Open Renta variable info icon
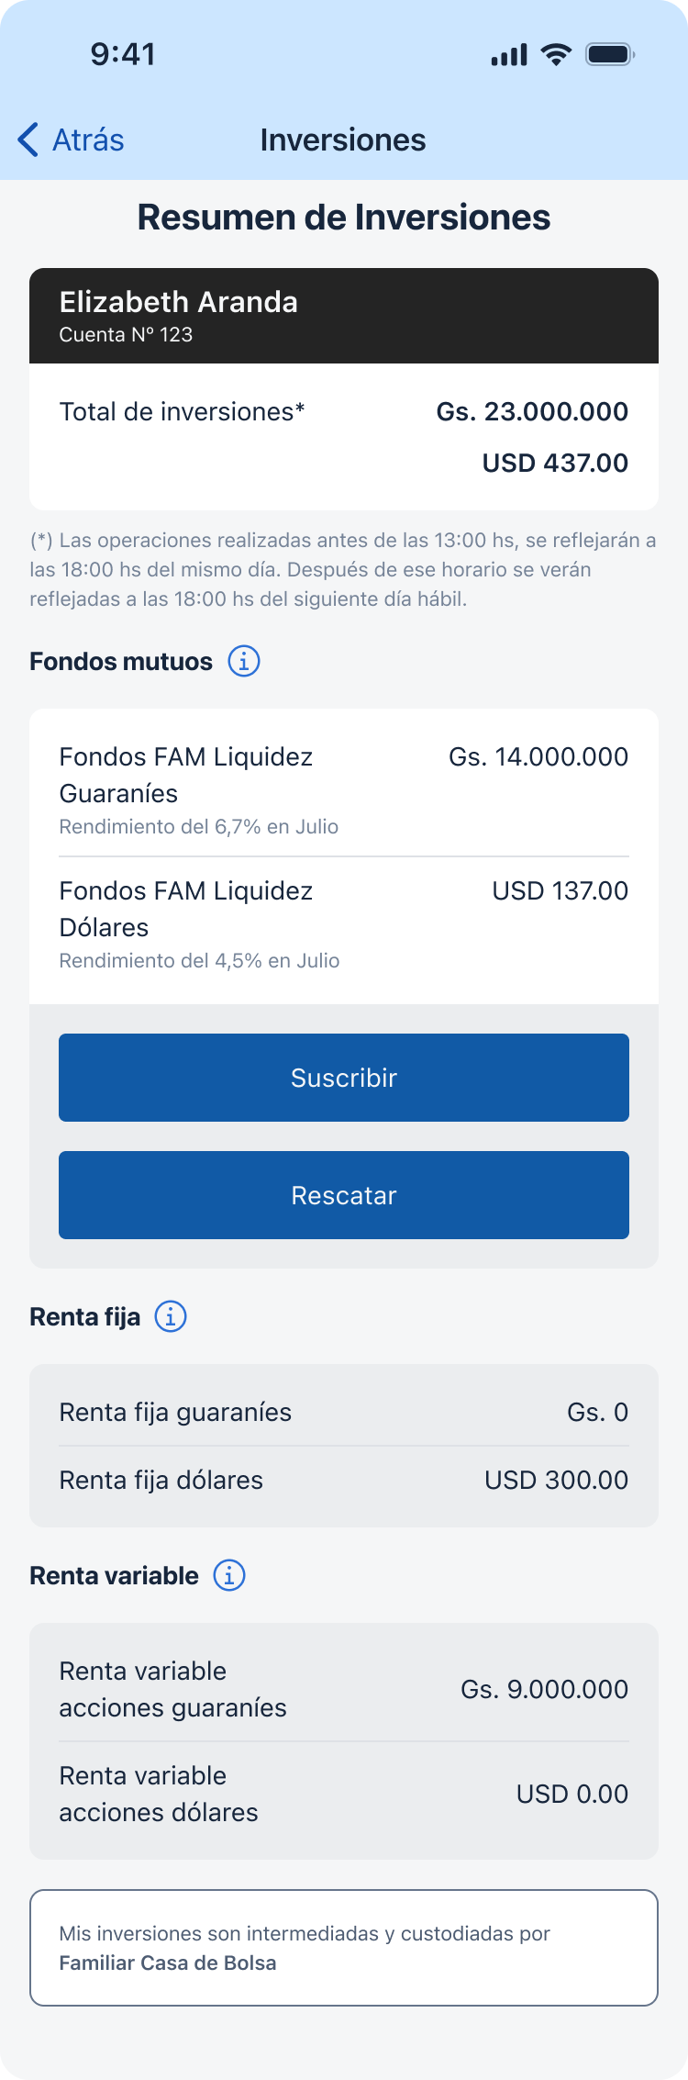This screenshot has height=2080, width=688. tap(229, 1575)
